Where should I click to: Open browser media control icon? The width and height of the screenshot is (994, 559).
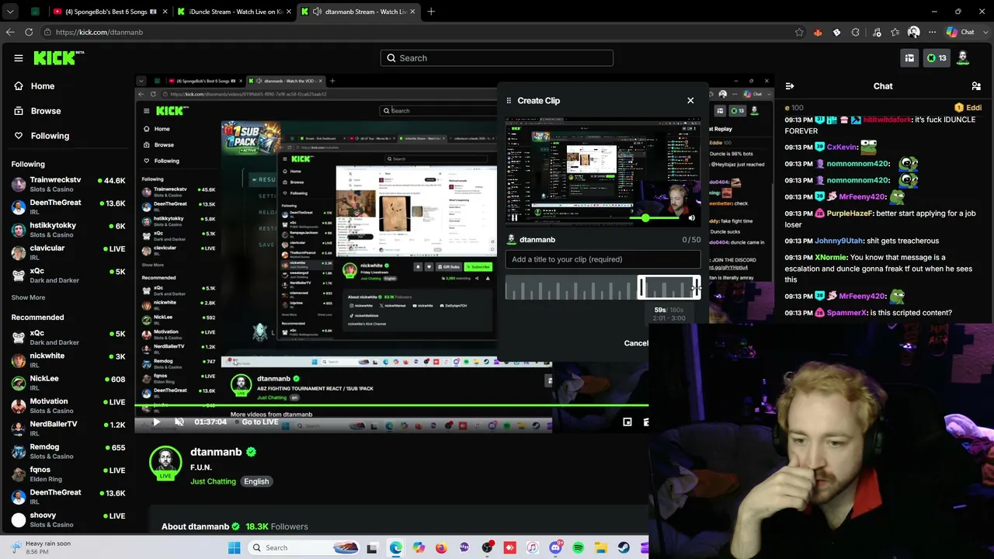point(877,32)
